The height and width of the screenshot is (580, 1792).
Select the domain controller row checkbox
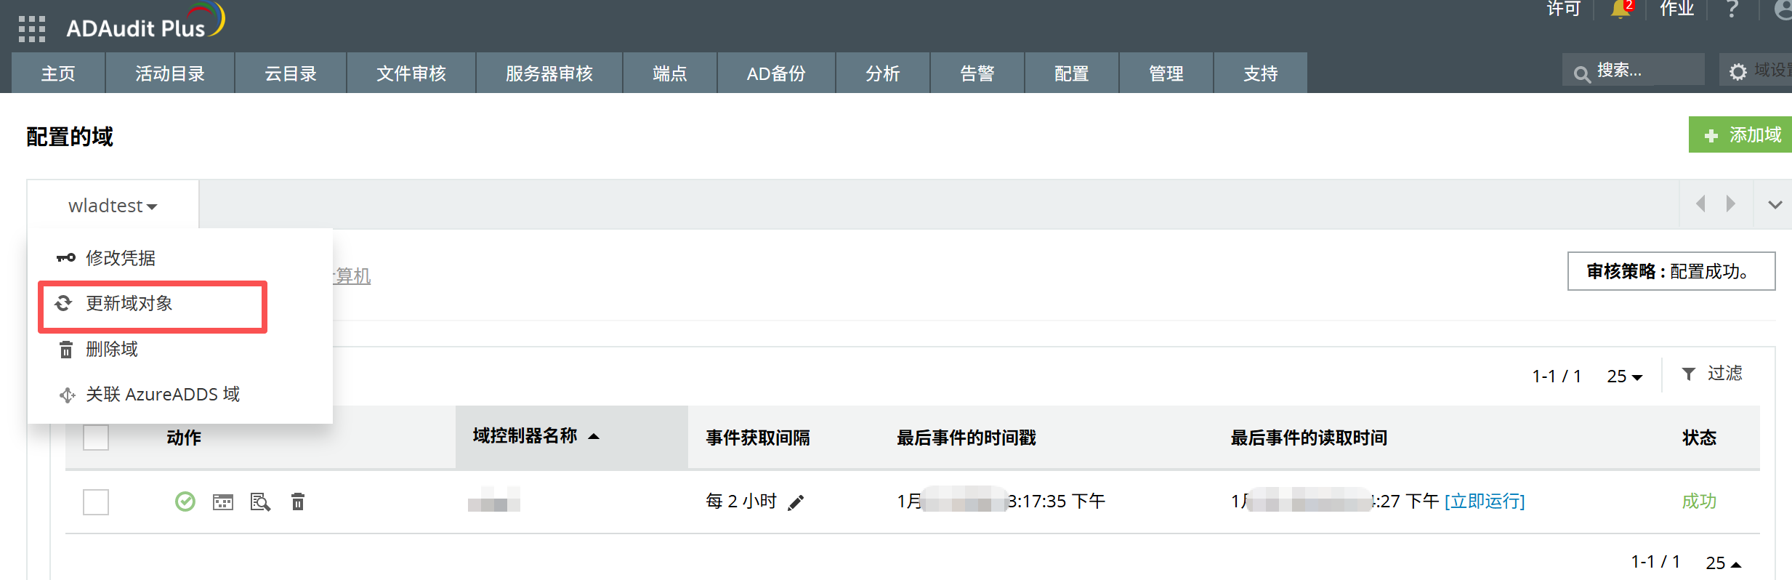96,502
